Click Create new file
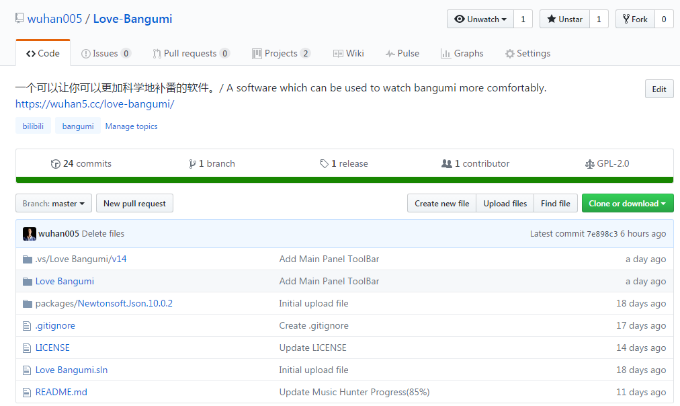Image resolution: width=680 pixels, height=406 pixels. tap(442, 204)
